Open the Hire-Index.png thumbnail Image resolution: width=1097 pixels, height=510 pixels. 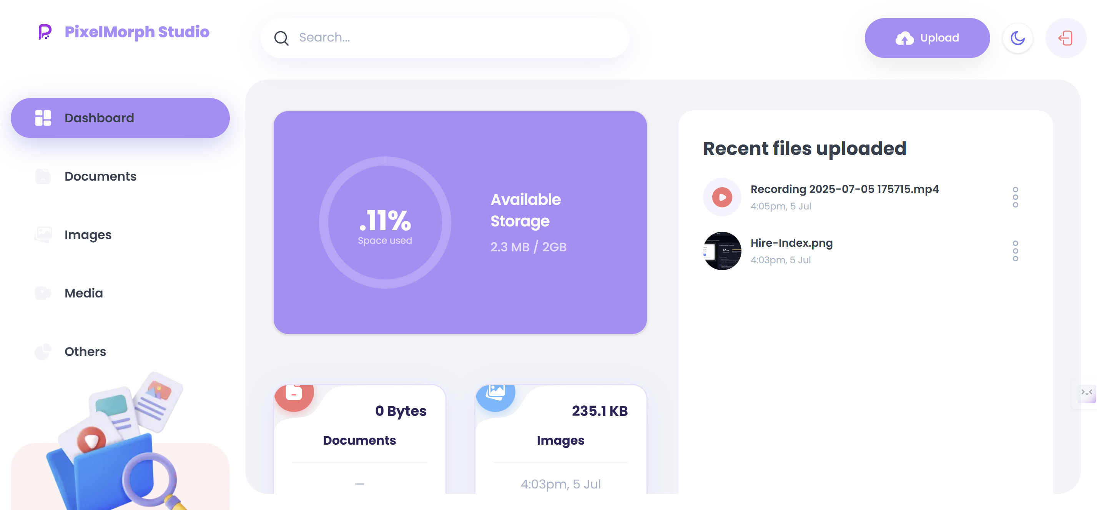click(x=722, y=251)
